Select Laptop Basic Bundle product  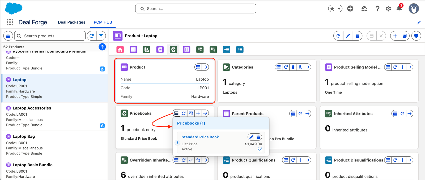coord(55,170)
